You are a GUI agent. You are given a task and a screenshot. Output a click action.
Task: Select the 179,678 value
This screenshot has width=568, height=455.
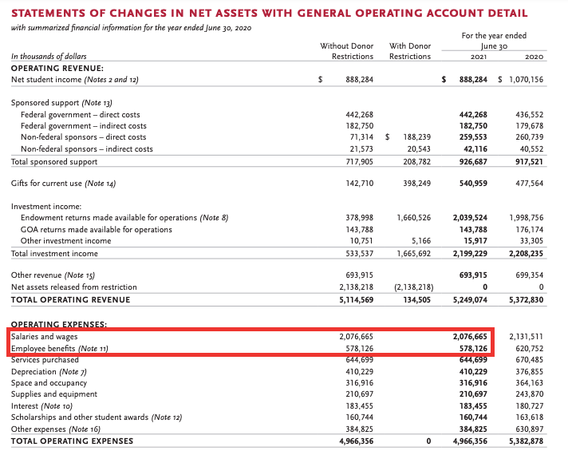click(x=530, y=126)
